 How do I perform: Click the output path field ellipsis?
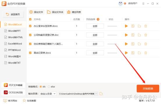point(96,94)
